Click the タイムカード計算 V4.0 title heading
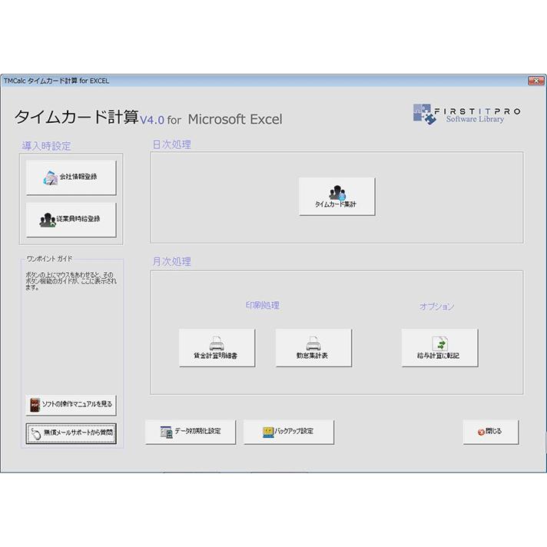The image size is (547, 547). [x=148, y=118]
